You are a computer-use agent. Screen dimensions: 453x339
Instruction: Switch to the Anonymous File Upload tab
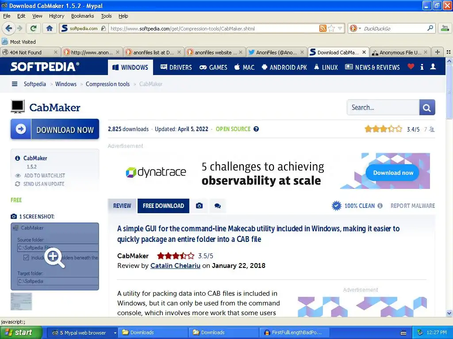400,53
